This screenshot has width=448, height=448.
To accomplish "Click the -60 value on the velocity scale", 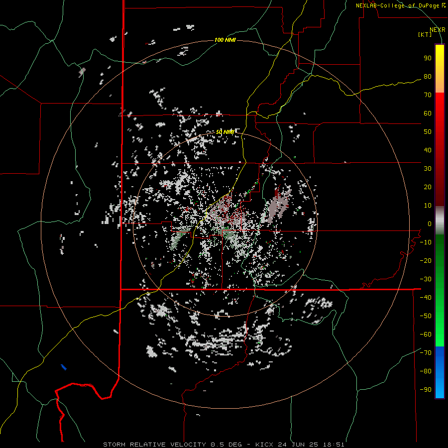I will [x=426, y=335].
